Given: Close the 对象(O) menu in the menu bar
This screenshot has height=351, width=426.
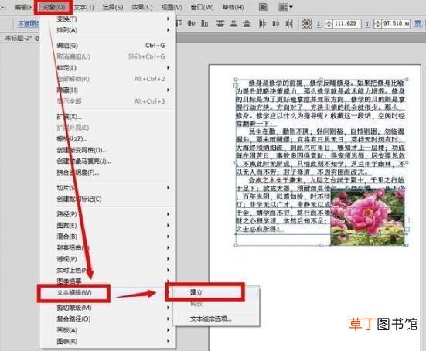Looking at the screenshot, I should point(53,7).
